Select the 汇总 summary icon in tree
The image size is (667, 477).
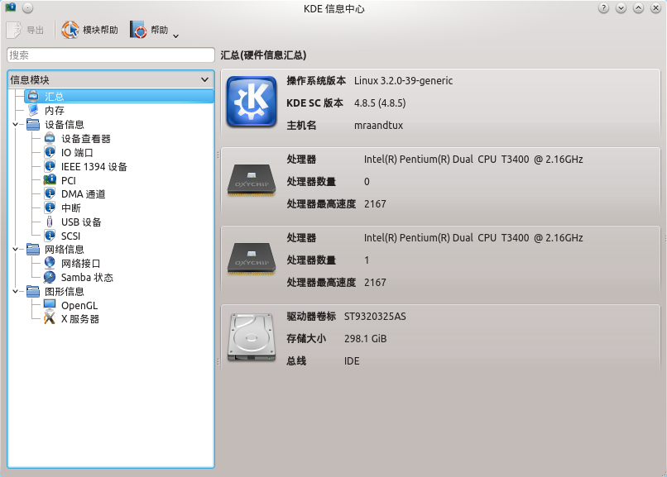point(33,97)
